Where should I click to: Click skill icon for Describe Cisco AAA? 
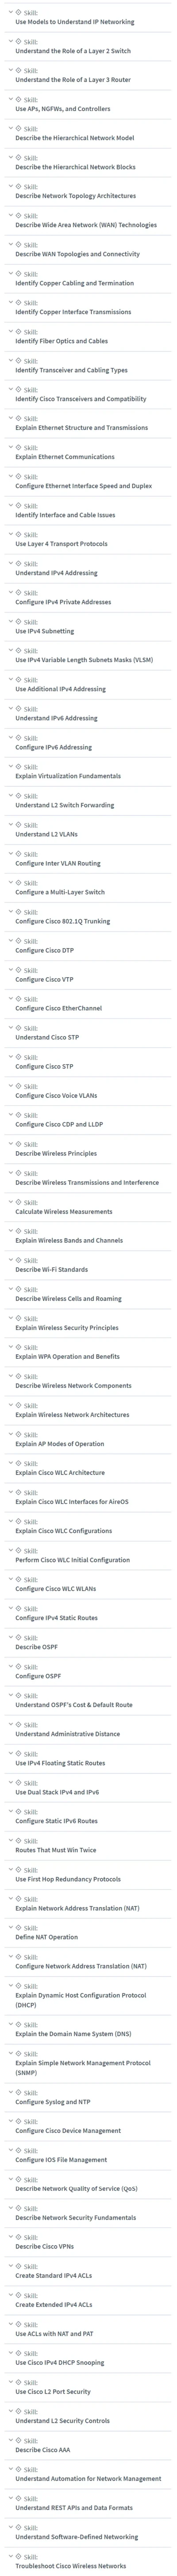(18, 2440)
